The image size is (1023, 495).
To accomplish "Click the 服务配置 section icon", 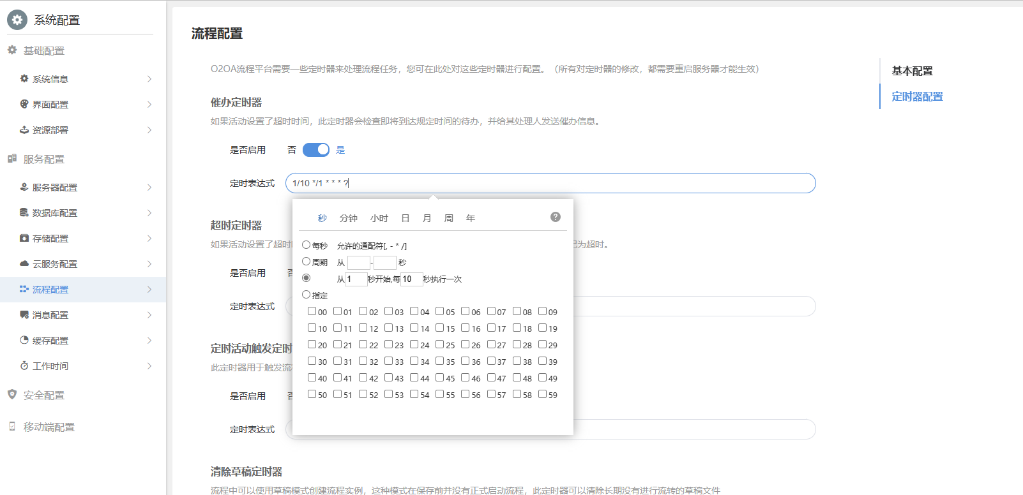I will (x=12, y=158).
